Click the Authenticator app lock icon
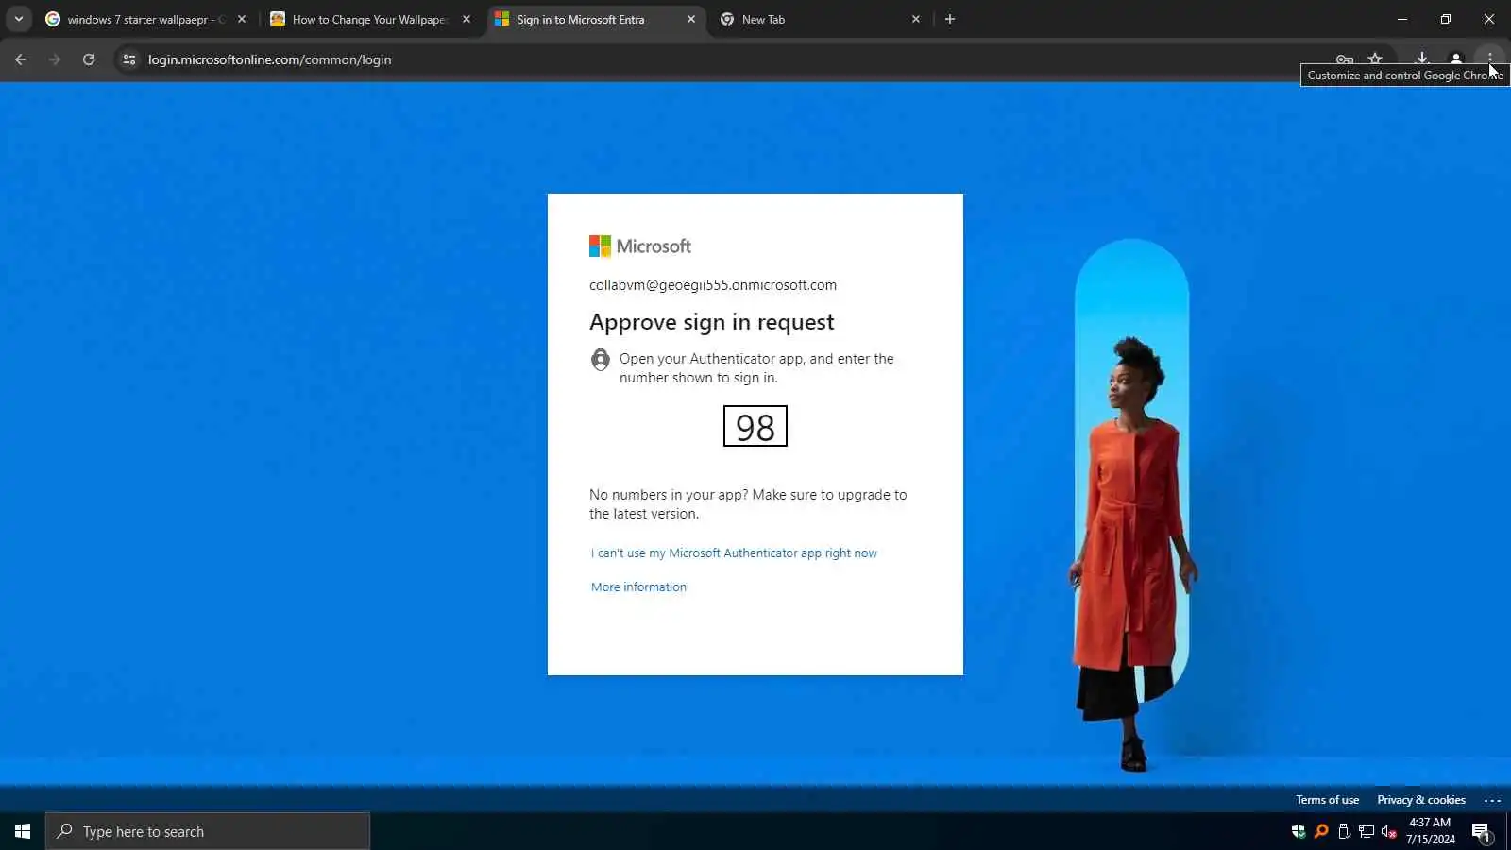The image size is (1511, 850). tap(601, 360)
